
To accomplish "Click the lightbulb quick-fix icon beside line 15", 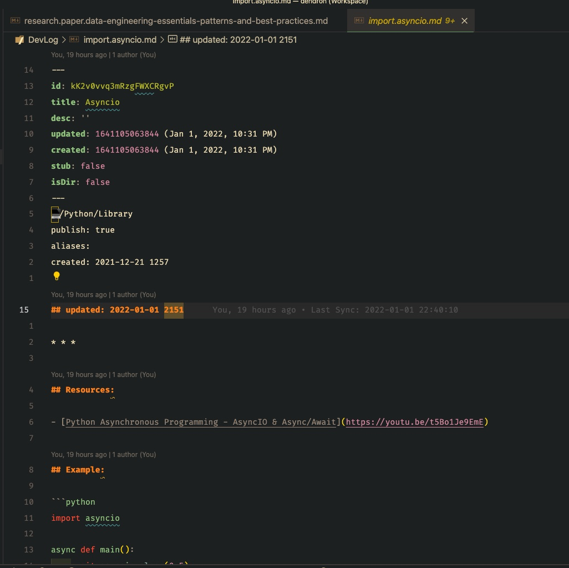I will tap(57, 275).
